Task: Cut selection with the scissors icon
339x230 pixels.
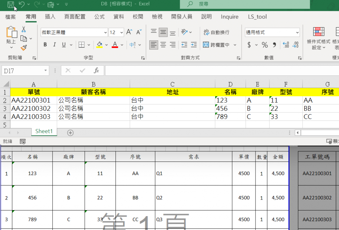Action: pos(24,29)
